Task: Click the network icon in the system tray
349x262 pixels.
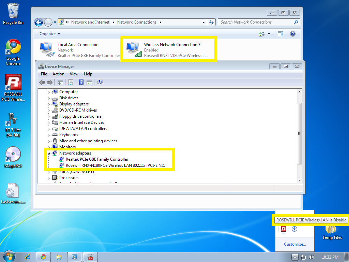Action: (x=303, y=257)
